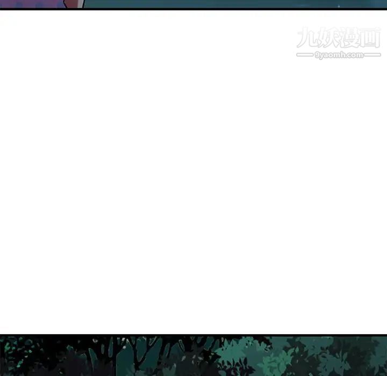Click the 九妖漫画 watermark logo

pos(338,39)
